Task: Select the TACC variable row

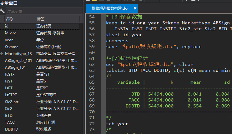Action: tap(10, 122)
